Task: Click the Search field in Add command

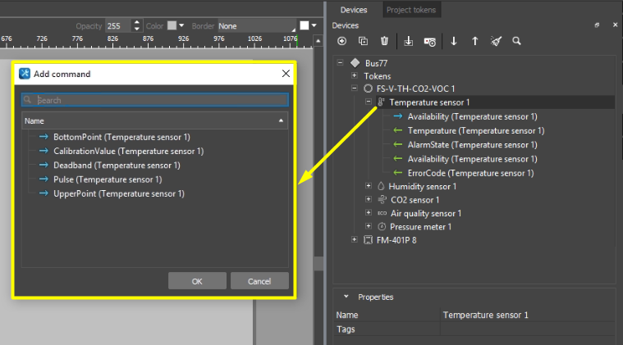Action: tap(156, 100)
